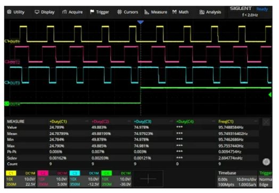The image size is (279, 193).
Task: Open the Timebase settings box
Action: (237, 179)
